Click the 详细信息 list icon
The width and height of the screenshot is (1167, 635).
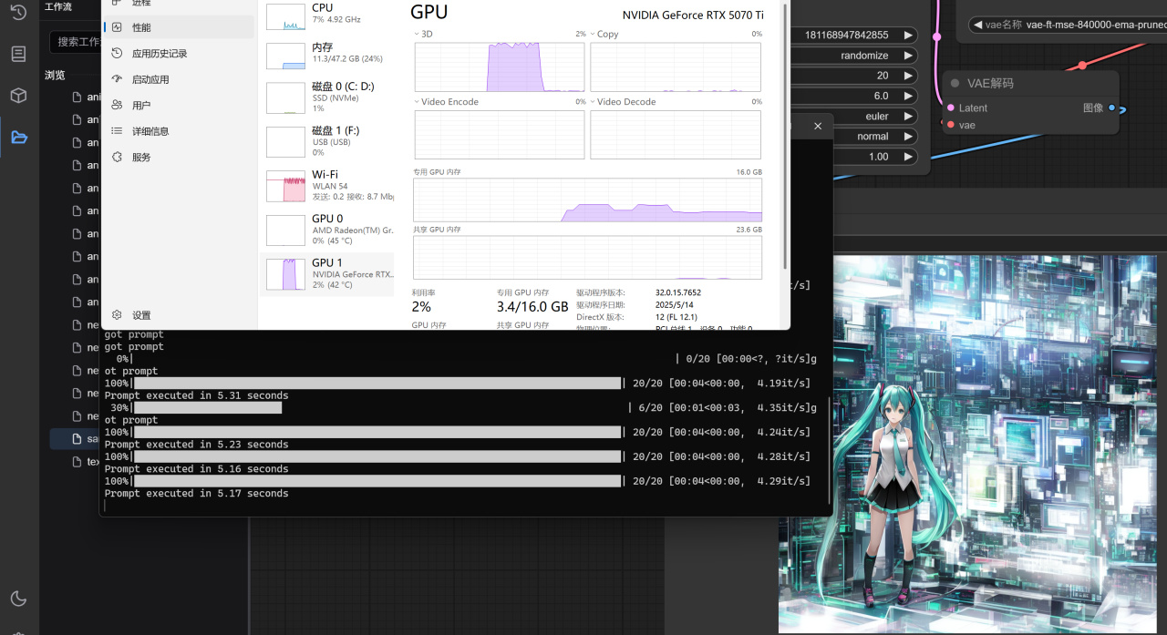point(117,131)
